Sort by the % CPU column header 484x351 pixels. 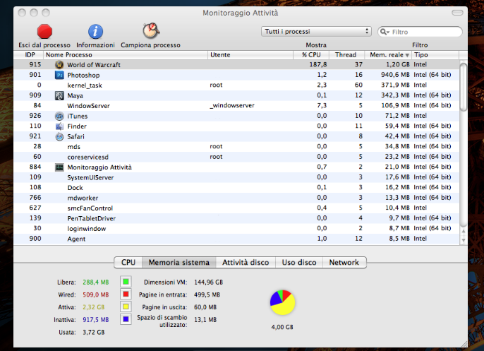(311, 54)
